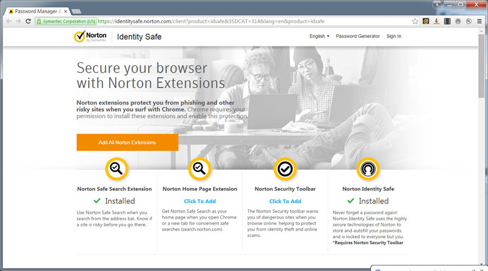Viewport: 488px width, 271px height.
Task: Close the Password Manager tab
Action: (66, 11)
